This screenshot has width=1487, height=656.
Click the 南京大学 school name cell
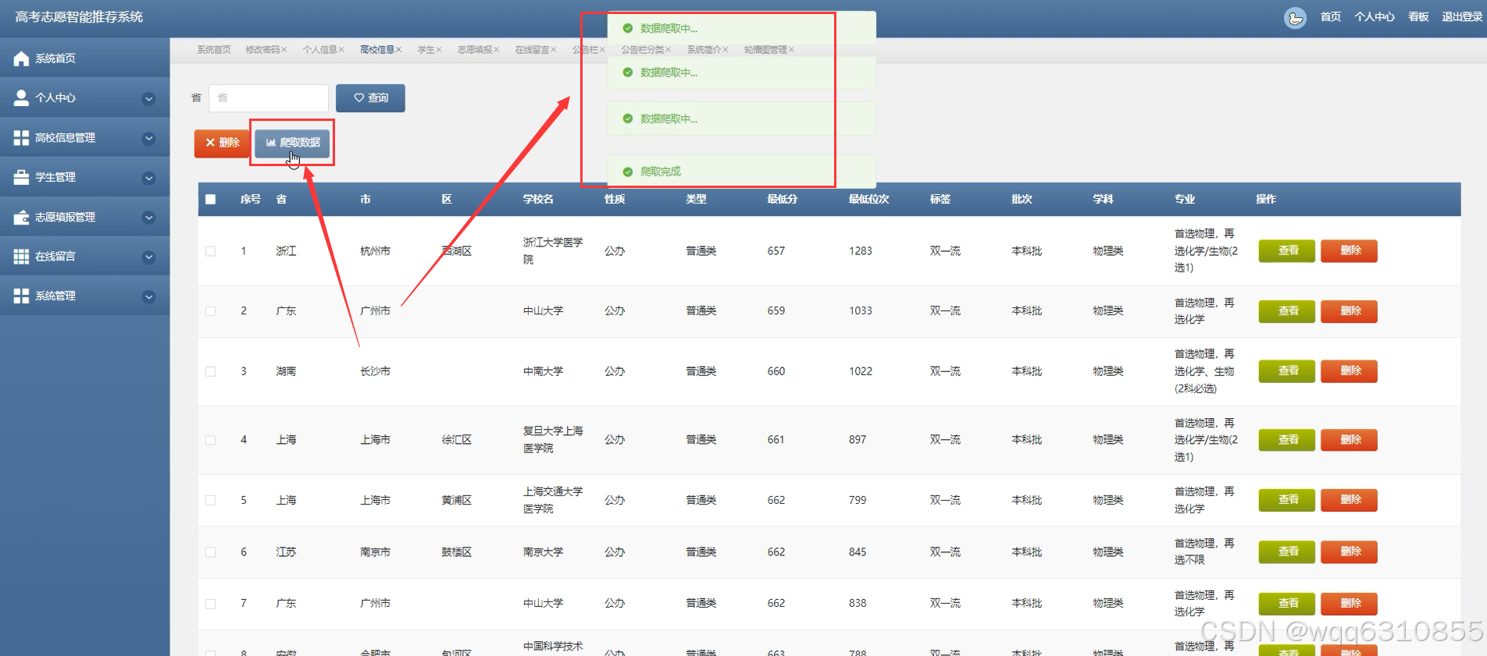click(543, 552)
